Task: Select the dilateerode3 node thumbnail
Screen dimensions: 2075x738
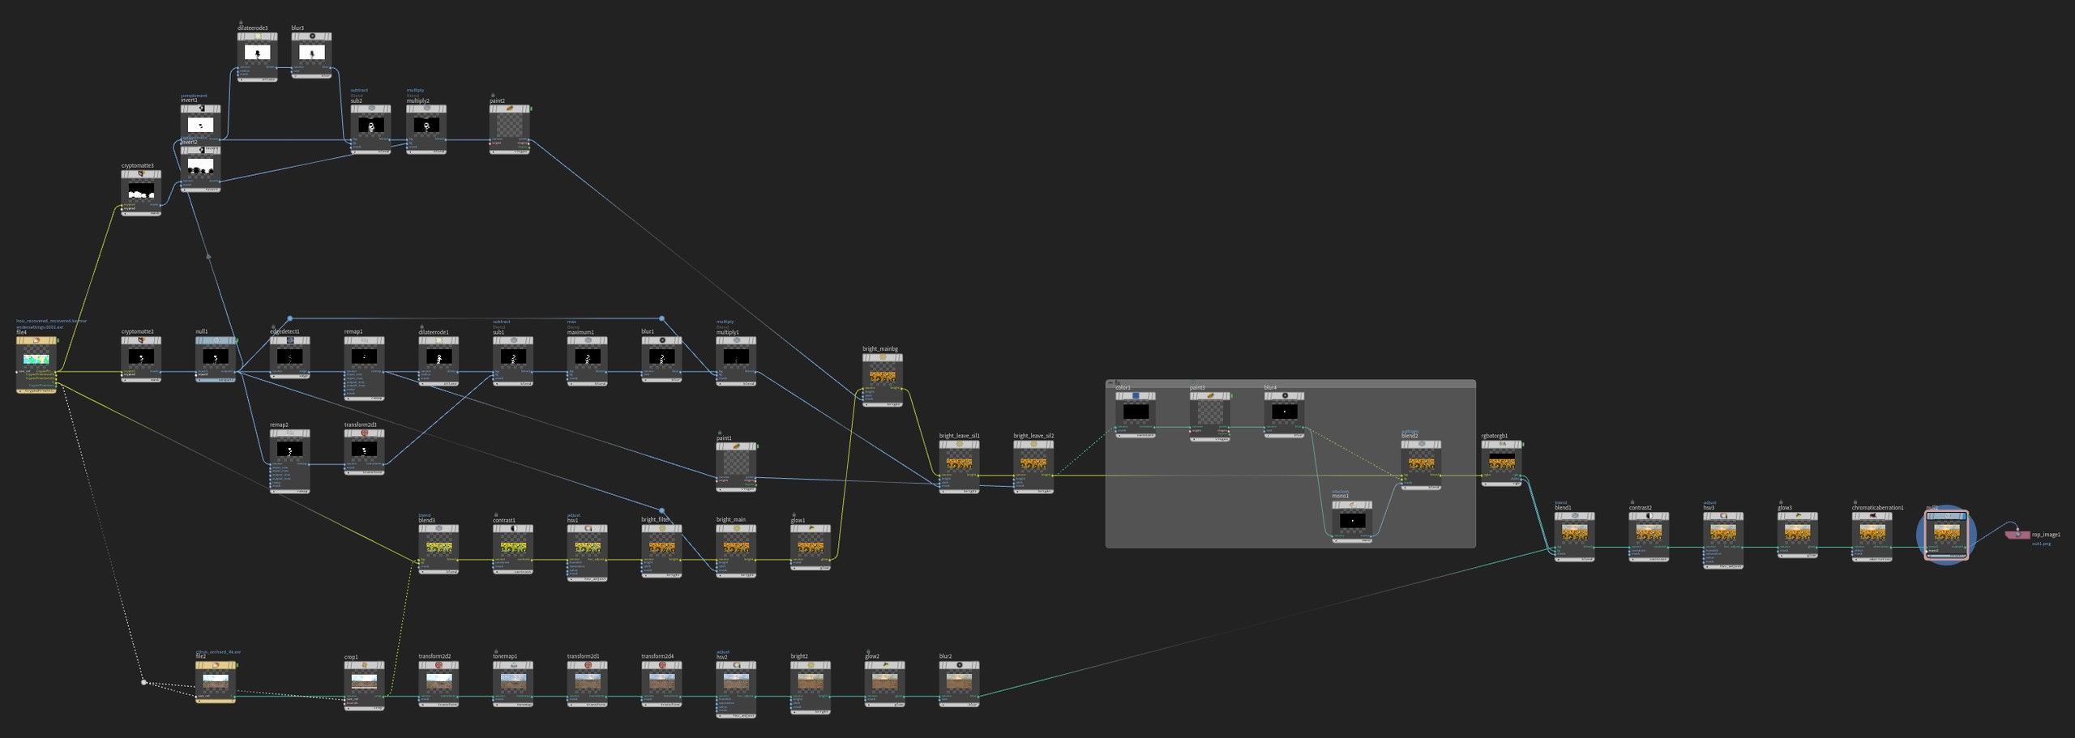Action: point(258,53)
